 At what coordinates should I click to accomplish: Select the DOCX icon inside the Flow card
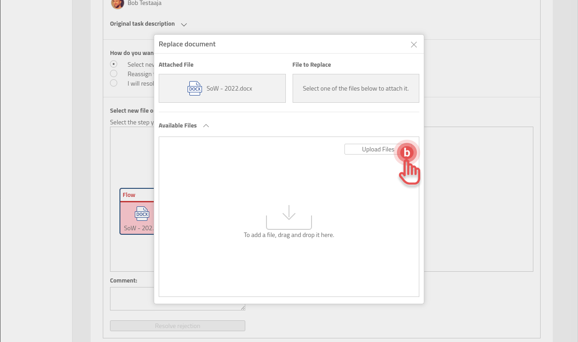coord(142,214)
